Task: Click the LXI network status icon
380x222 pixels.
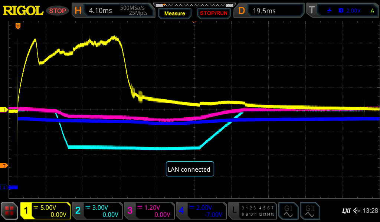Action: point(346,211)
